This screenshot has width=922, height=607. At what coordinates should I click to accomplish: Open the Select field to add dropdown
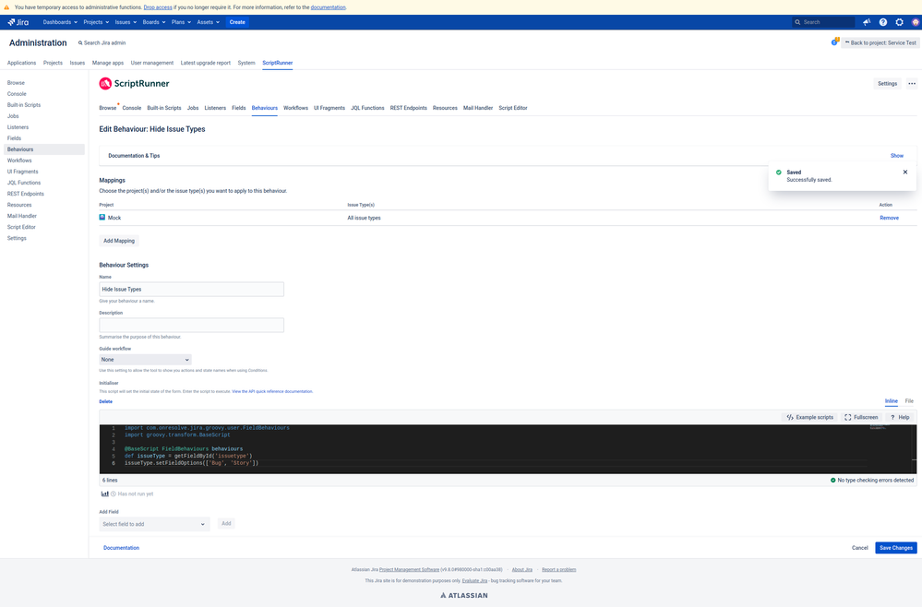coord(153,523)
